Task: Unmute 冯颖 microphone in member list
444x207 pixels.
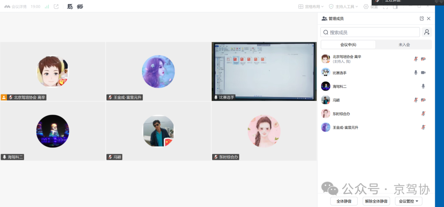Action: (x=416, y=100)
